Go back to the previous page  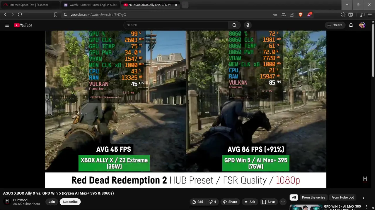pos(5,15)
